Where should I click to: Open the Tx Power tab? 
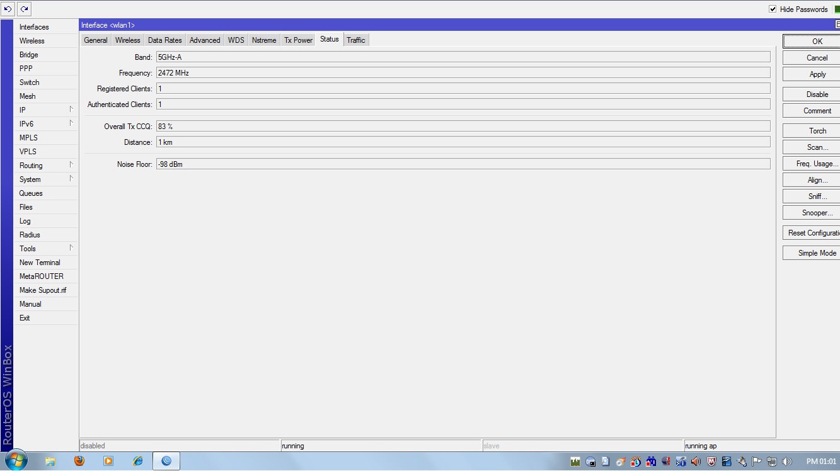click(x=298, y=40)
